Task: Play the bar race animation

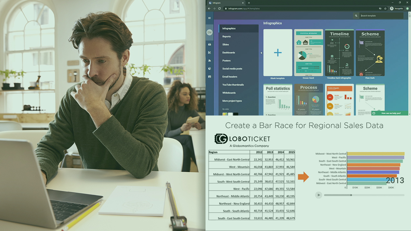Action: tap(319, 195)
